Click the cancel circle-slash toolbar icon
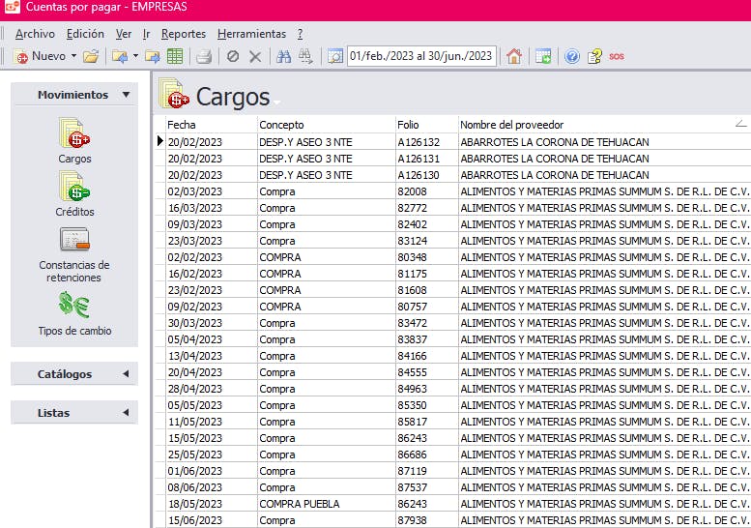This screenshot has height=528, width=751. [233, 56]
